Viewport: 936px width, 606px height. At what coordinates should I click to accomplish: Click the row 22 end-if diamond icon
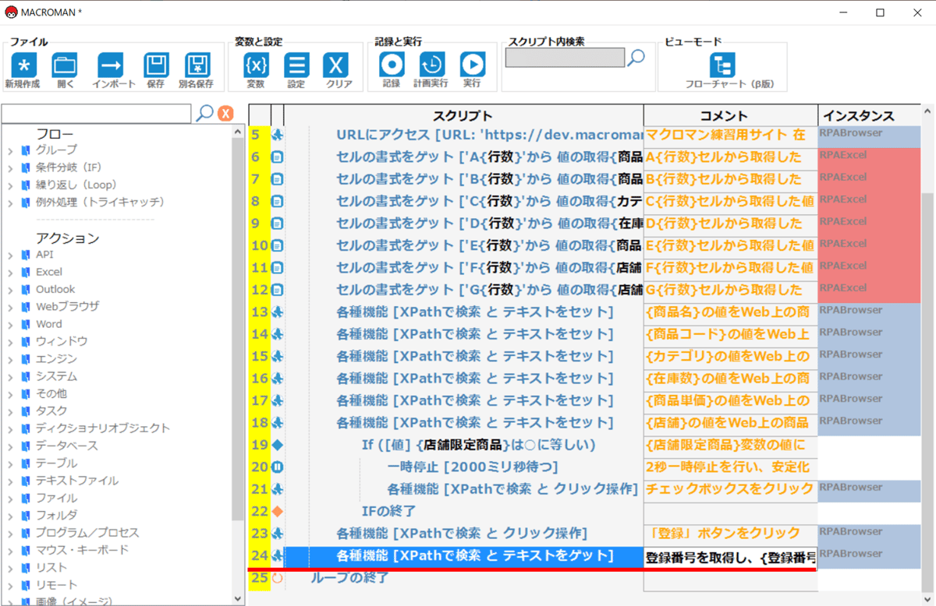[278, 512]
